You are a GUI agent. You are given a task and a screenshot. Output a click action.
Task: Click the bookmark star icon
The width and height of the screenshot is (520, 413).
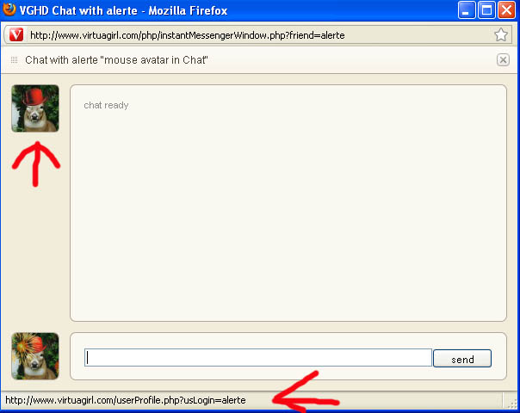click(501, 34)
